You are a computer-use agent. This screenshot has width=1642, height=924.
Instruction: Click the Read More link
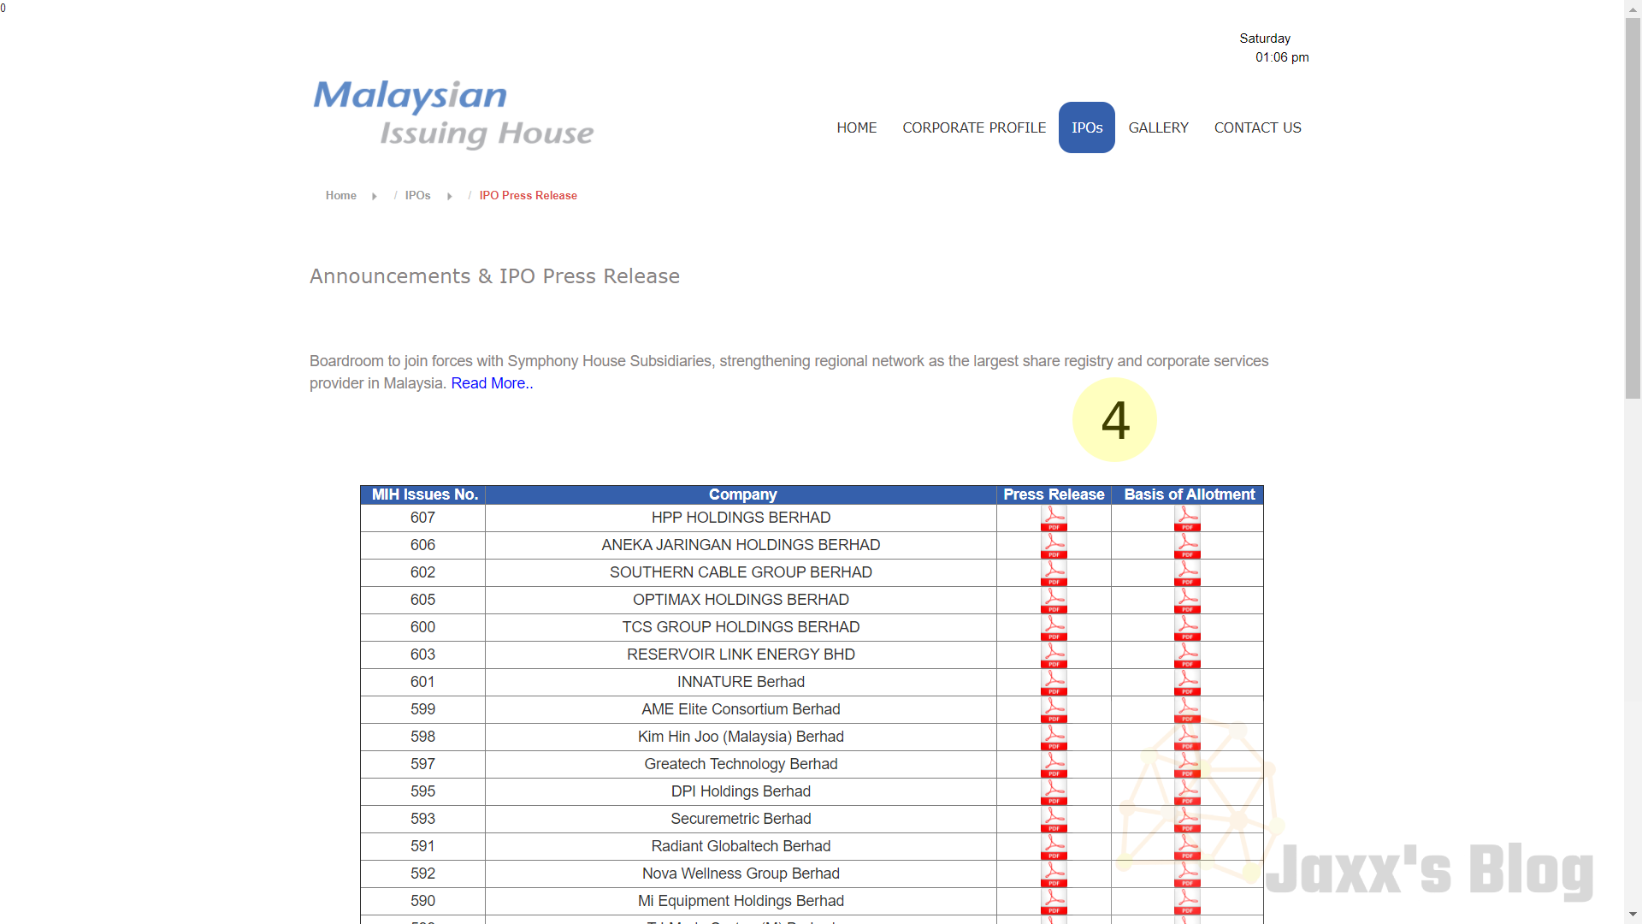pyautogui.click(x=491, y=383)
